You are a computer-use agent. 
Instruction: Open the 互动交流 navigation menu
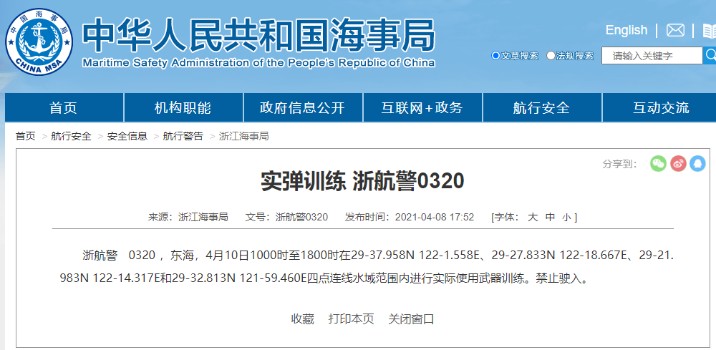point(660,107)
